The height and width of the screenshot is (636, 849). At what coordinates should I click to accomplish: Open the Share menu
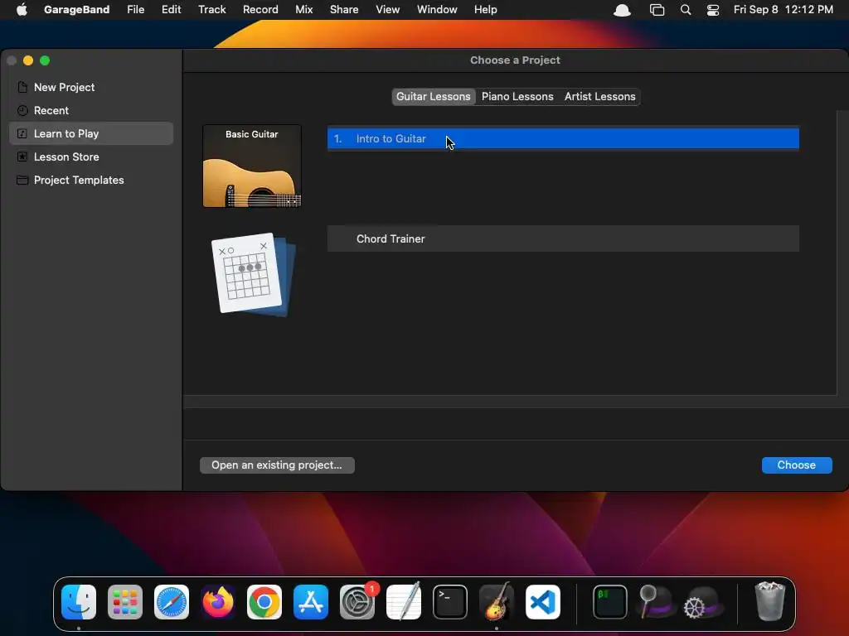click(344, 10)
